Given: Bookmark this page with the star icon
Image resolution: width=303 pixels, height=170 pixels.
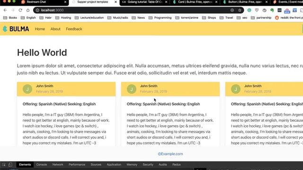Looking at the screenshot, I should tap(240, 10).
